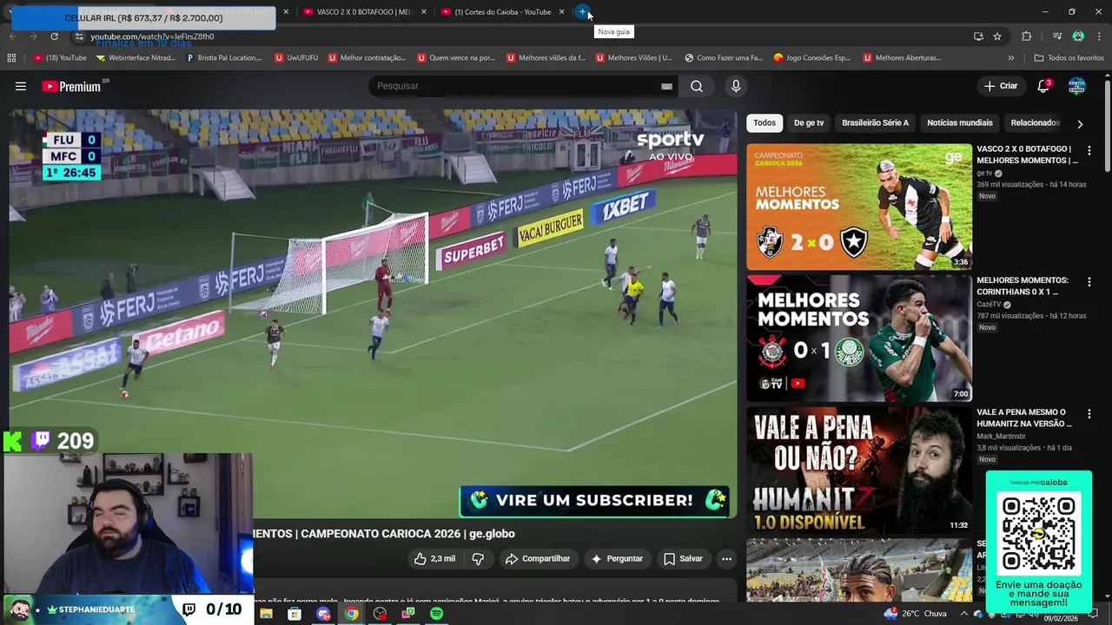
Task: Reload the page in Chrome
Action: coord(54,36)
